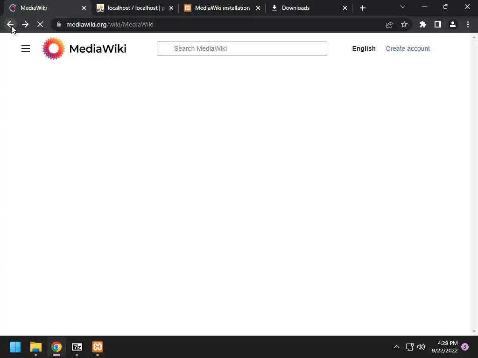
Task: Close the MediaWiki tab
Action: 84,8
